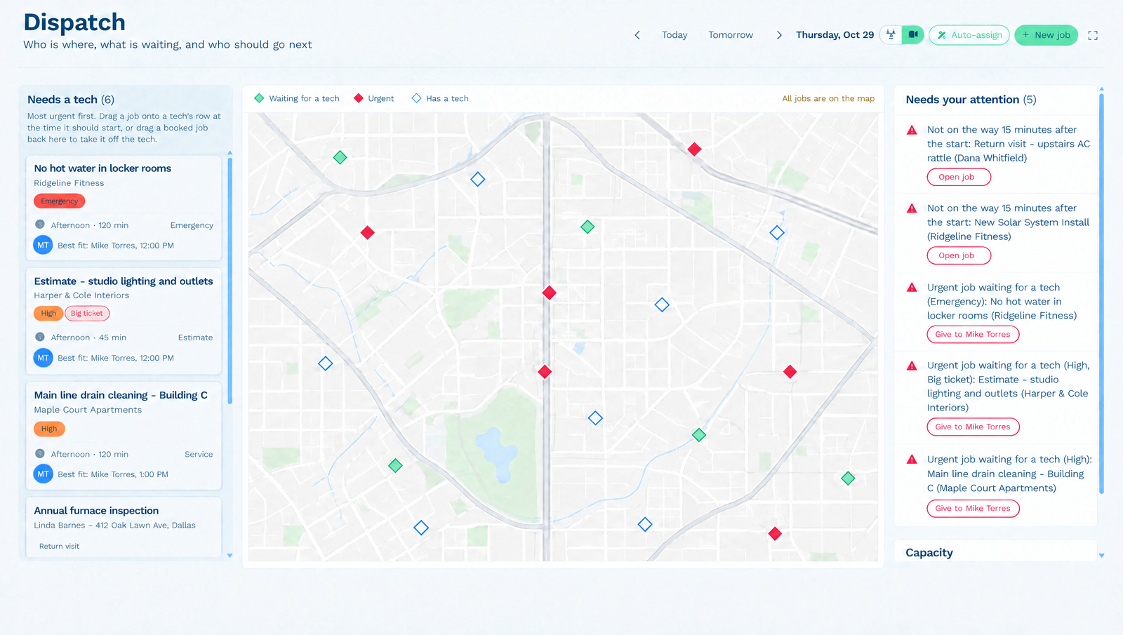Give the No hot water job to Mike Torres

973,335
